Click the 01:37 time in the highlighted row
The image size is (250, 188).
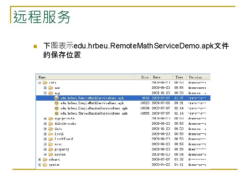click(x=179, y=98)
